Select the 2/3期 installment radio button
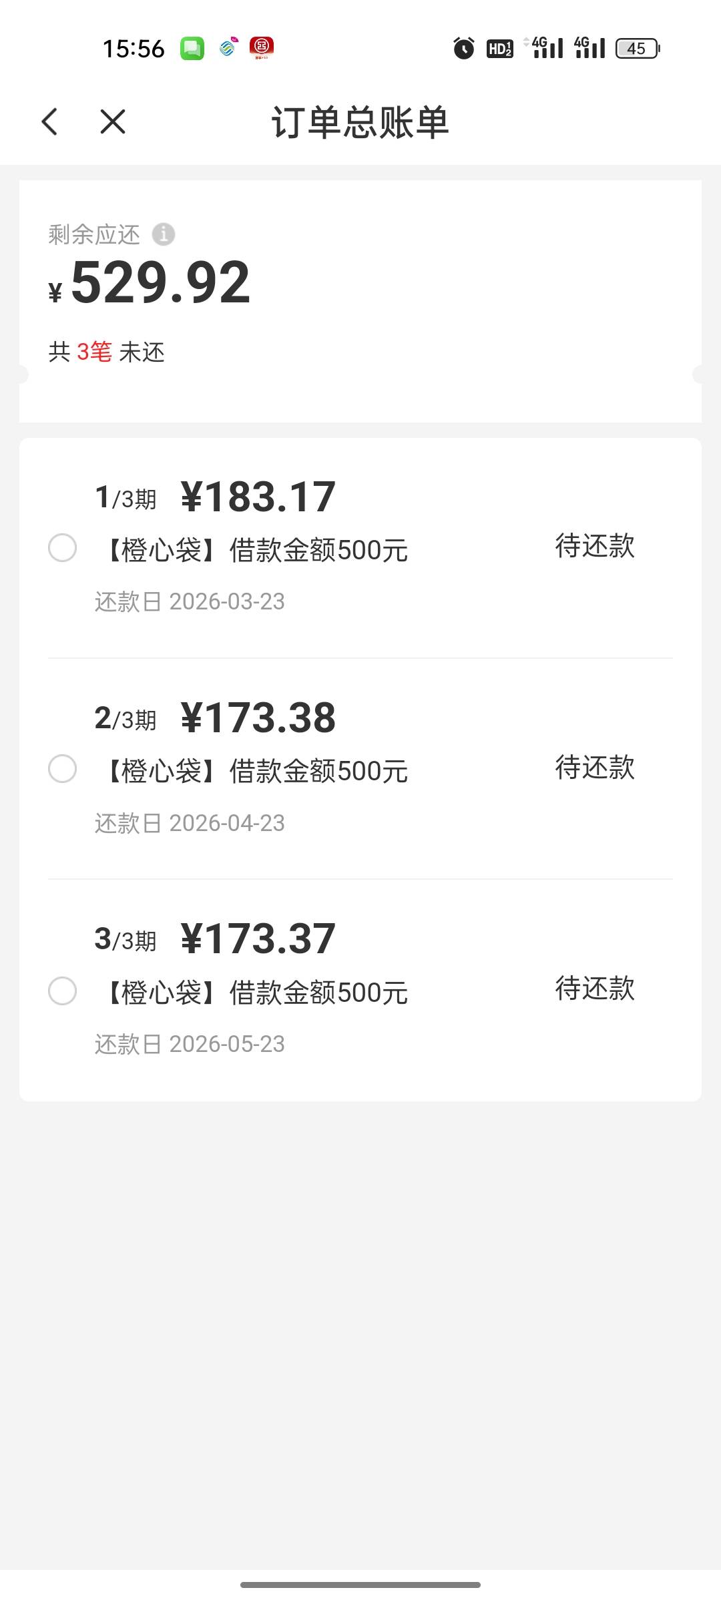Image resolution: width=721 pixels, height=1602 pixels. tap(63, 769)
